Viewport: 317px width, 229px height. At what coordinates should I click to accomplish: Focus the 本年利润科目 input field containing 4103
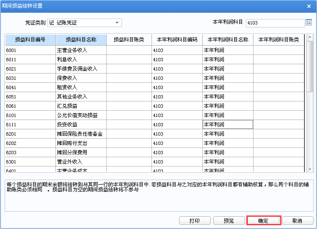point(275,23)
